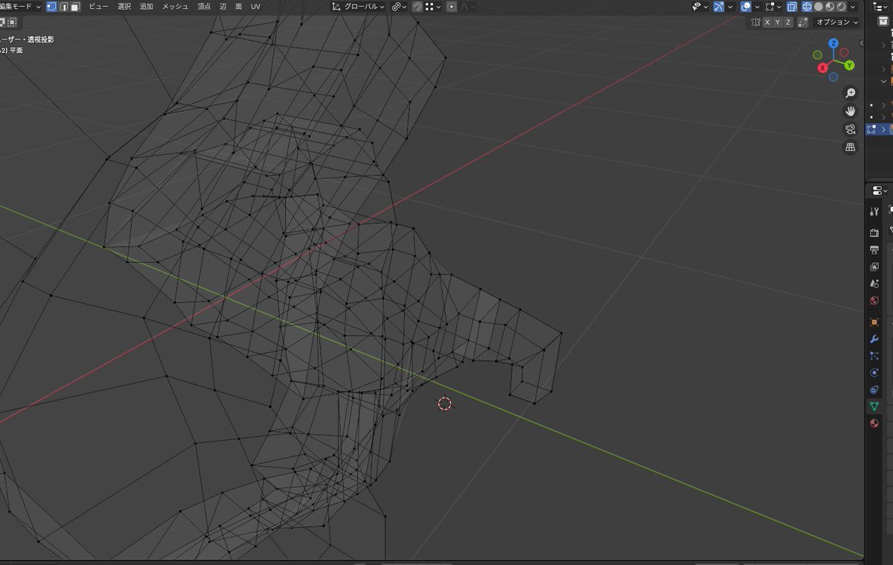The height and width of the screenshot is (565, 893).
Task: Open Object Constraints properties tab
Action: coord(874,389)
